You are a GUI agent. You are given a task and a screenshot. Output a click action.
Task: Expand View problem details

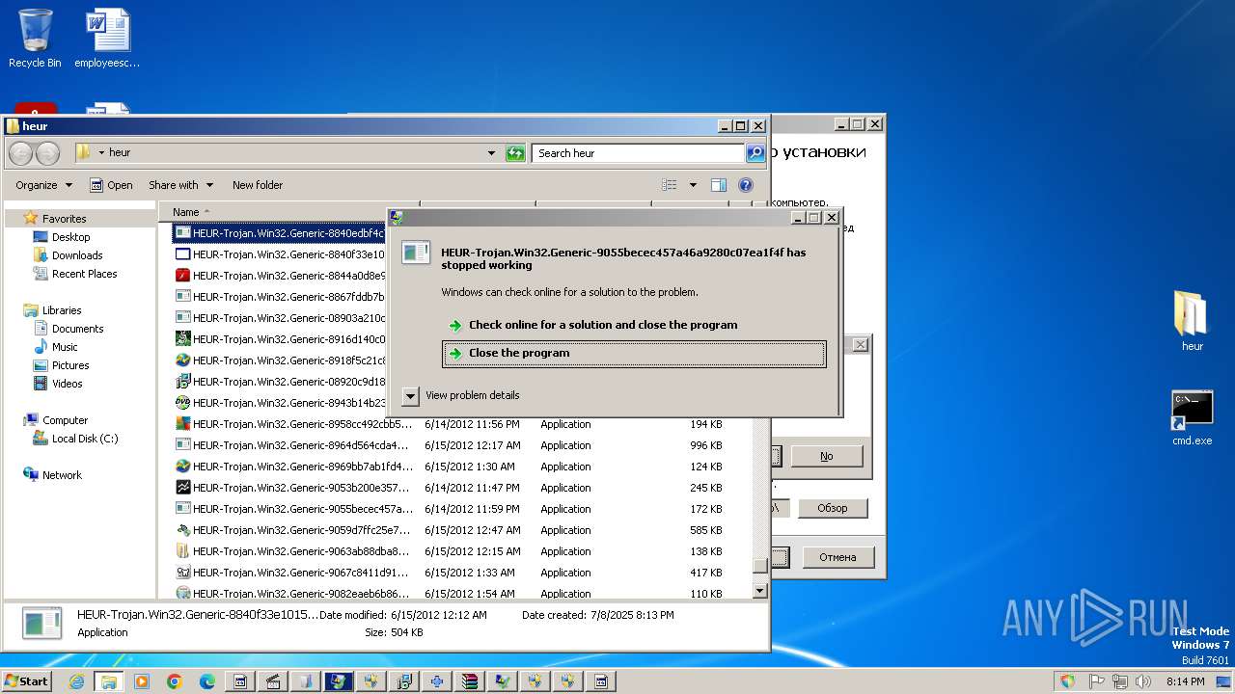click(461, 395)
